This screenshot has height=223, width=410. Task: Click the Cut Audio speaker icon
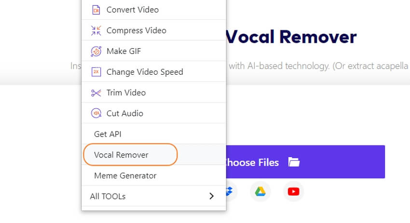point(96,113)
